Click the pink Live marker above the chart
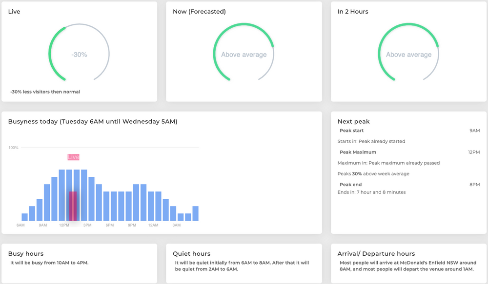Image resolution: width=488 pixels, height=284 pixels. (73, 157)
